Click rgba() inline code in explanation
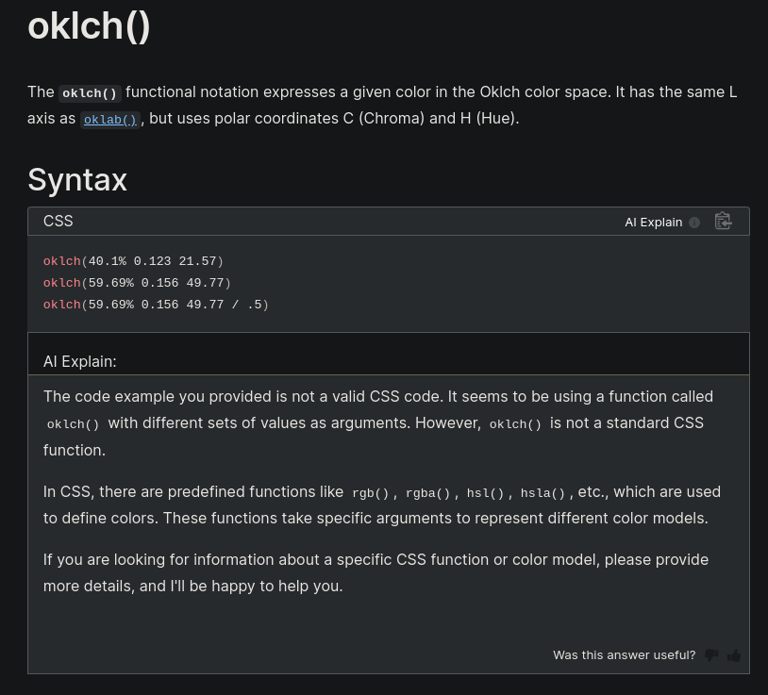This screenshot has height=695, width=768. tap(427, 493)
